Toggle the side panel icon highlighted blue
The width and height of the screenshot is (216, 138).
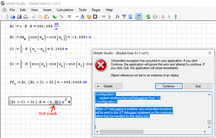(139, 17)
